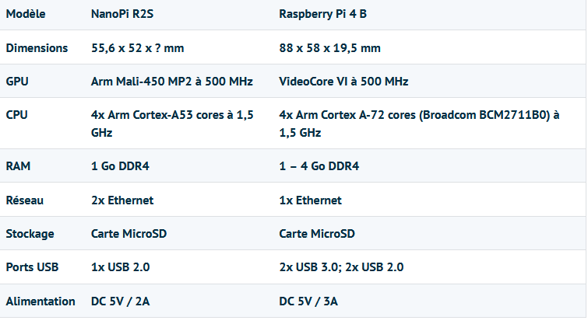Screen dimensions: 588x324
Task: Select the 'Stockage' row label
Action: [x=30, y=234]
